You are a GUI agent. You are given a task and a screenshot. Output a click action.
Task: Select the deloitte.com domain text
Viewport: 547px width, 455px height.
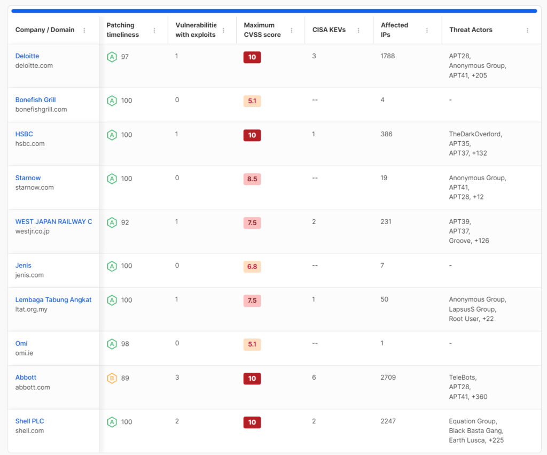pyautogui.click(x=34, y=66)
